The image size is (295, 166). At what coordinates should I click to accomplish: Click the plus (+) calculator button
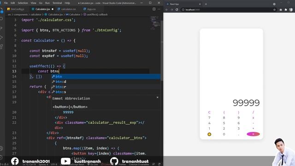253,128
